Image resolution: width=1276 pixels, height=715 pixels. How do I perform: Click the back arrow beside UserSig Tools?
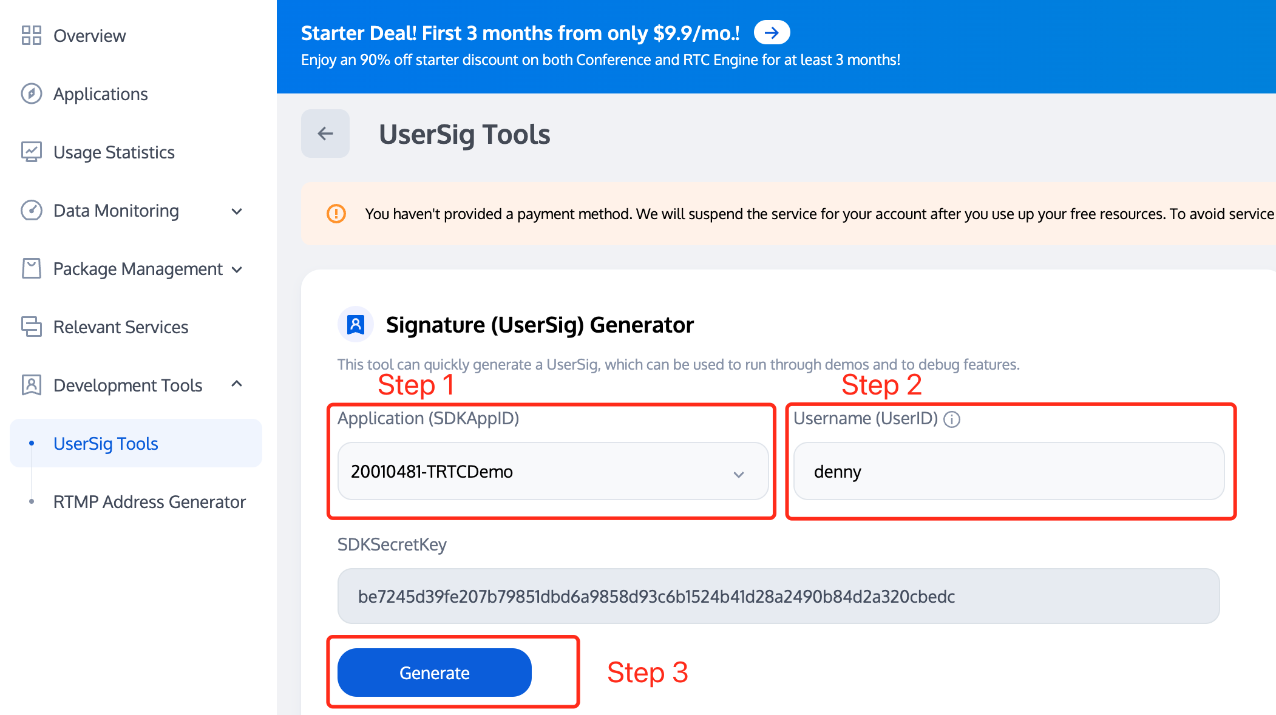pos(325,134)
